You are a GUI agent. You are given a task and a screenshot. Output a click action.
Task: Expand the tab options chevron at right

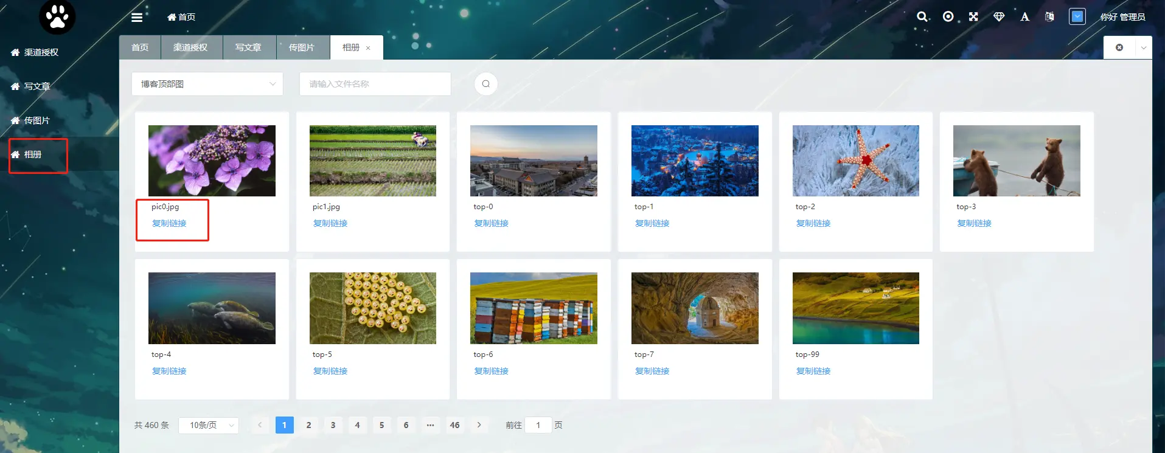pos(1144,47)
